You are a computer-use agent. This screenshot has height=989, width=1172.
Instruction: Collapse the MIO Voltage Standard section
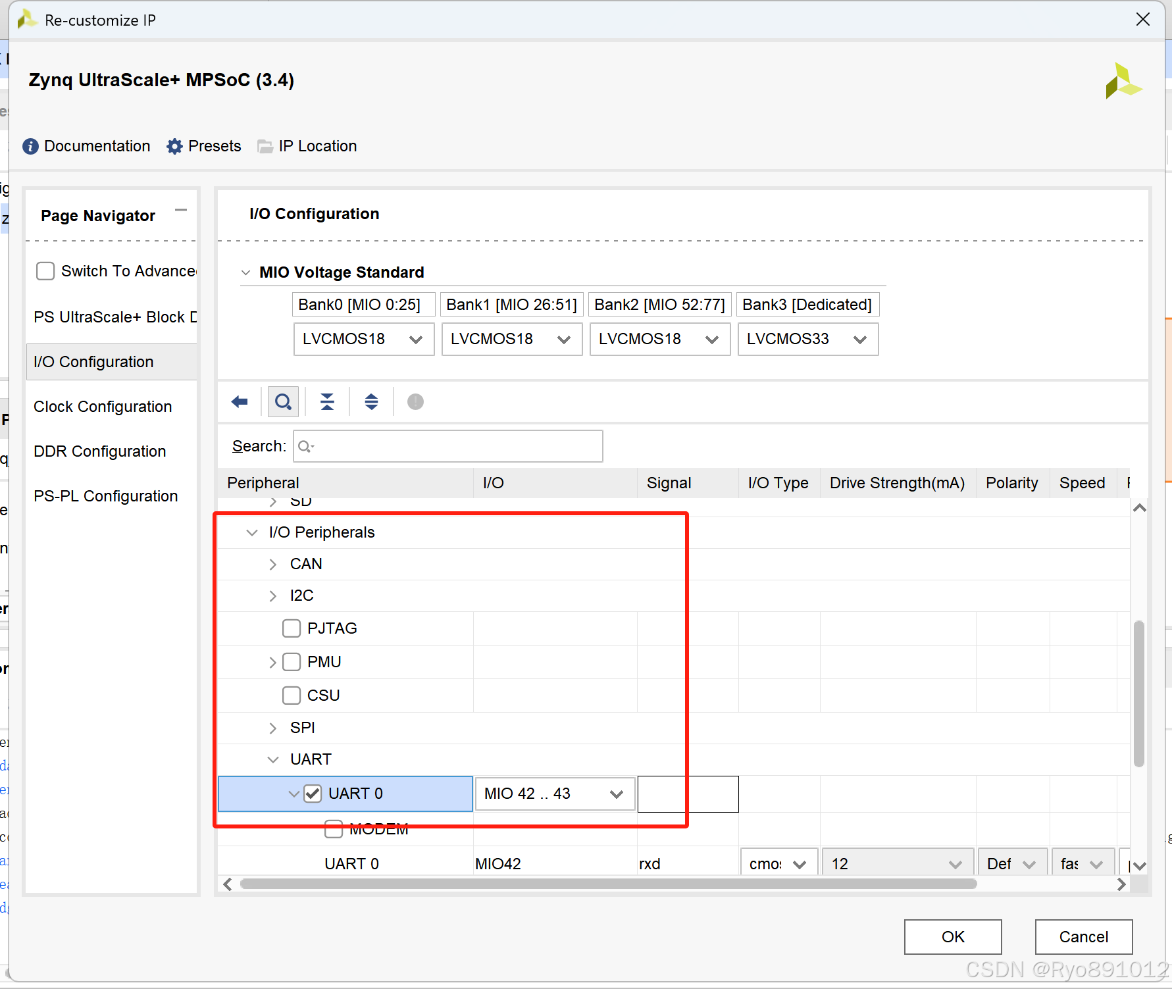(x=245, y=272)
